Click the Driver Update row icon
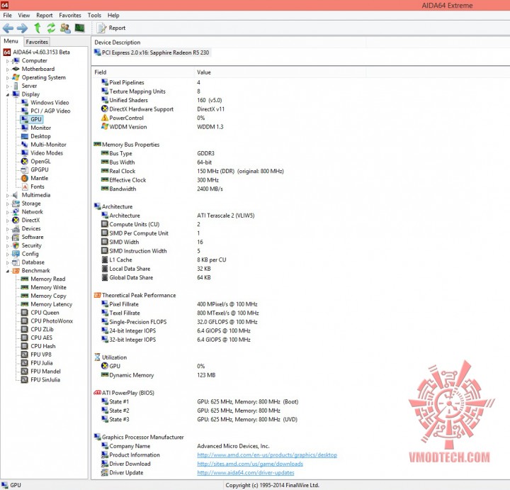The image size is (510, 490). point(104,472)
